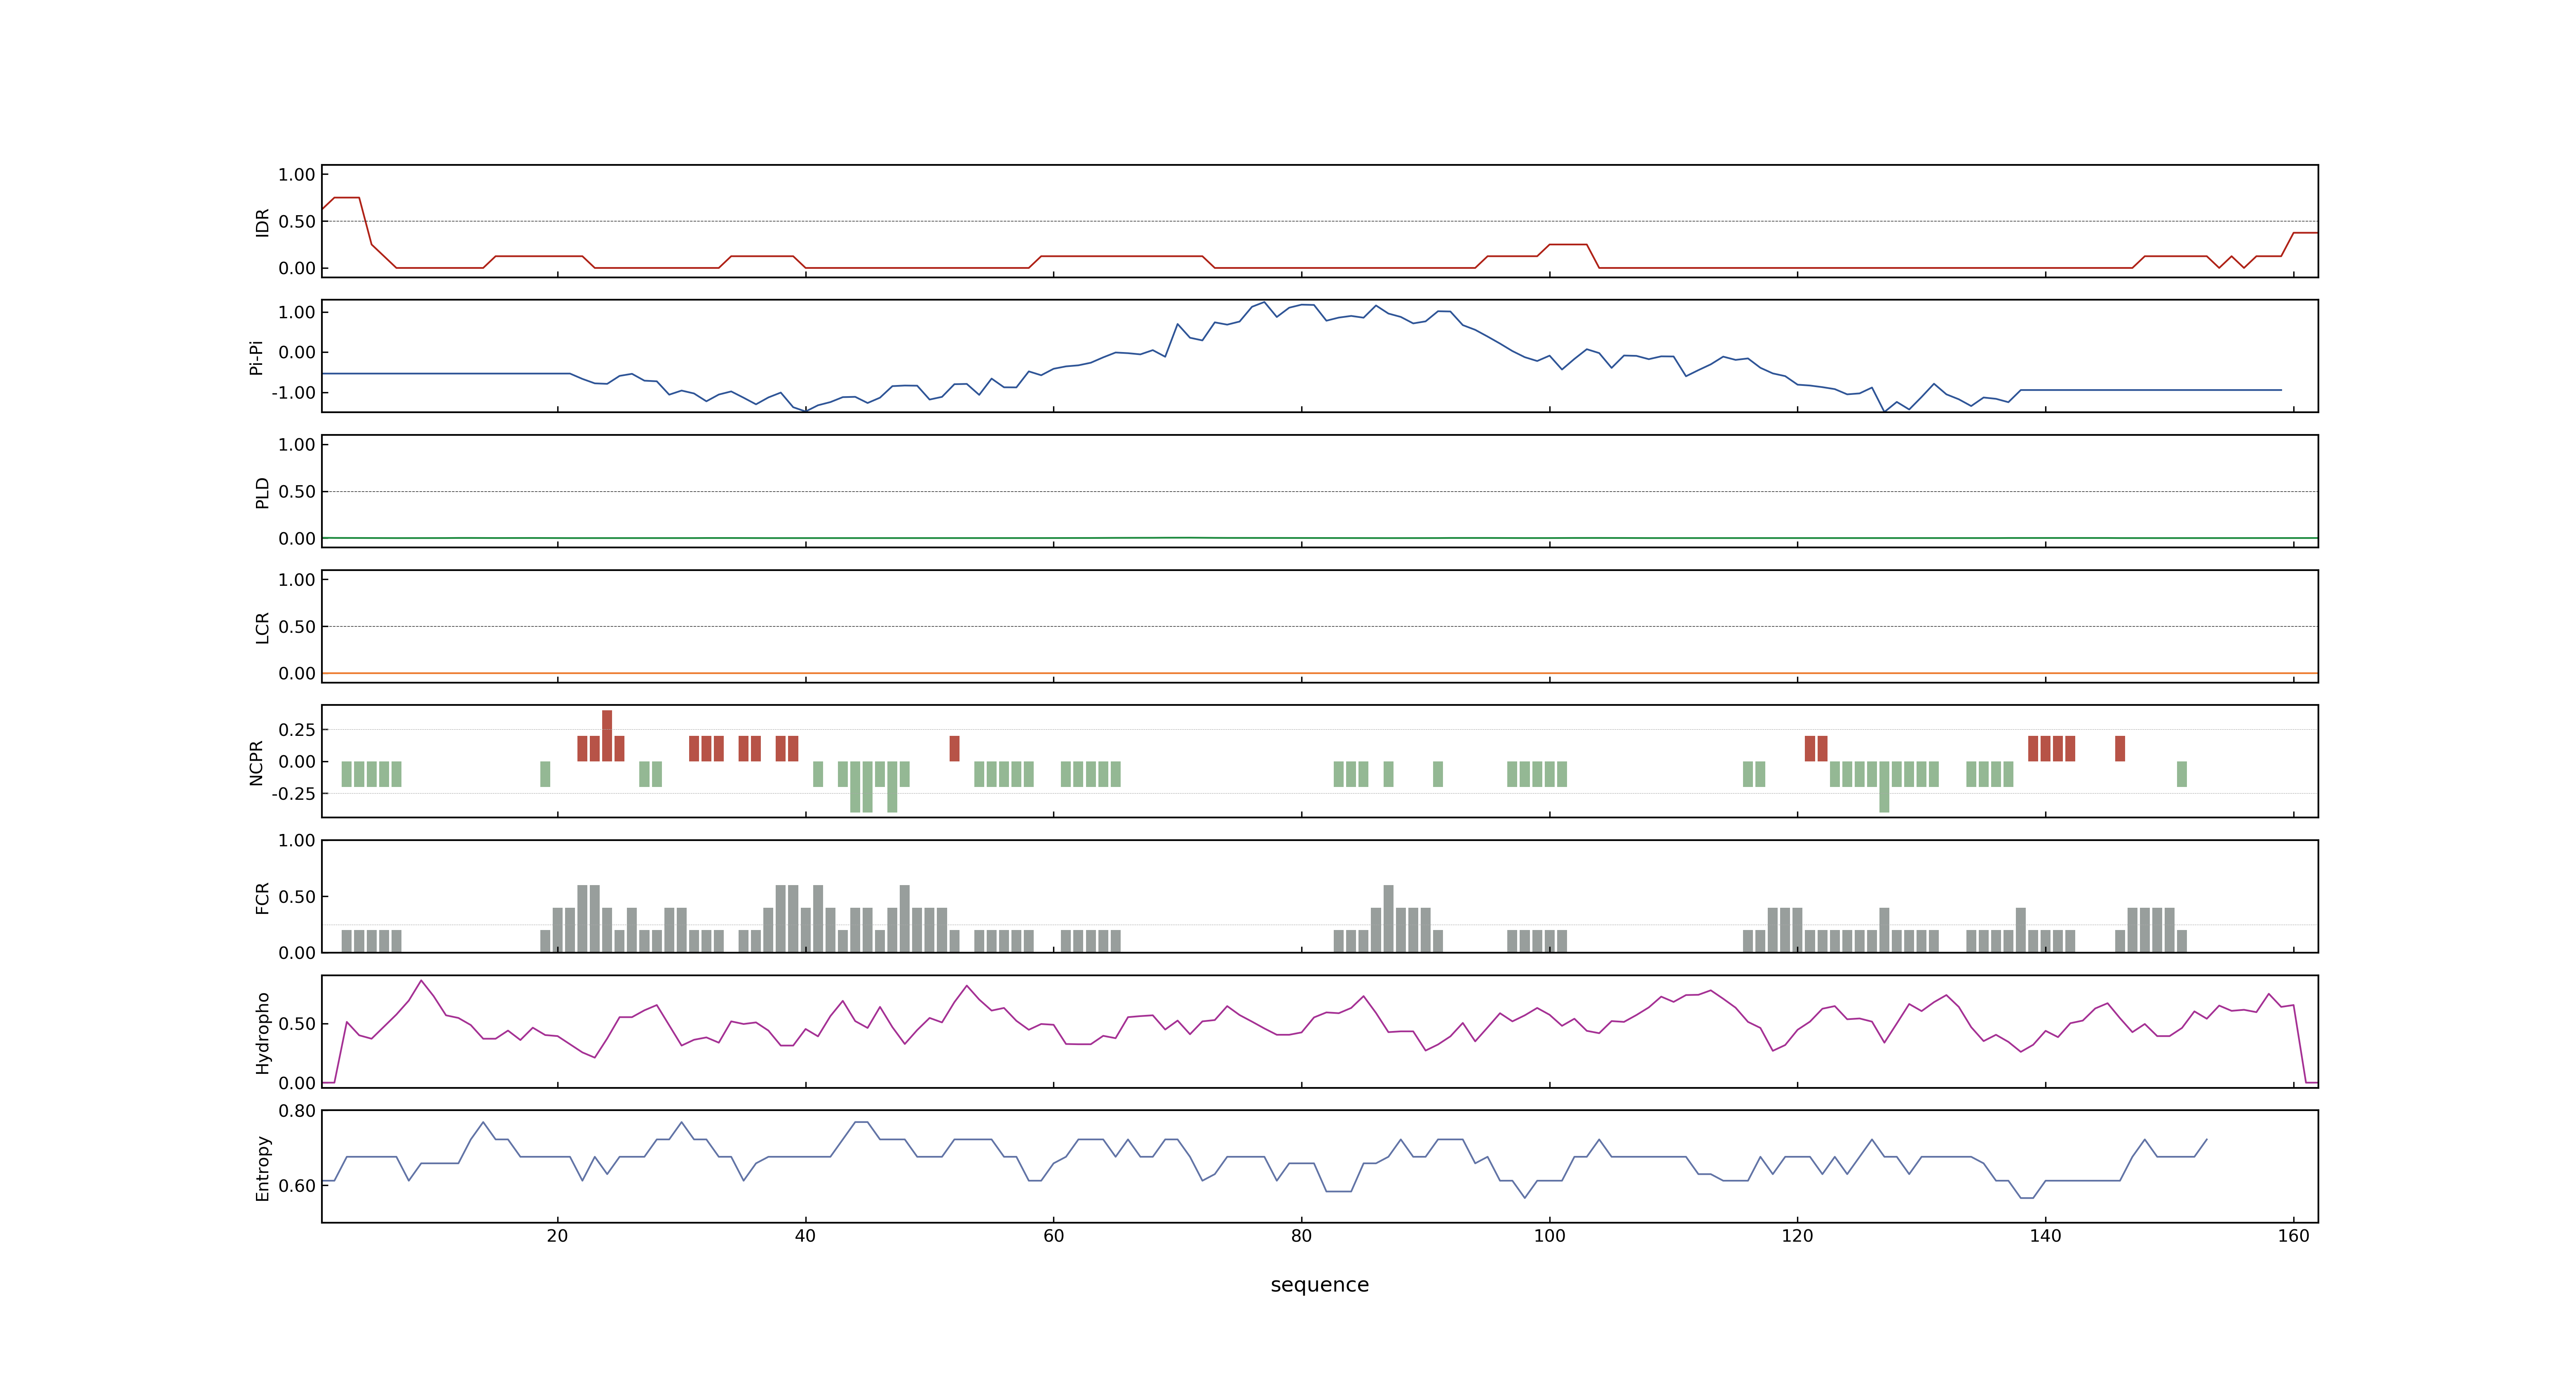The width and height of the screenshot is (2576, 1374).
Task: Click the 0.80 tick of Entropy panel
Action: (x=297, y=1111)
